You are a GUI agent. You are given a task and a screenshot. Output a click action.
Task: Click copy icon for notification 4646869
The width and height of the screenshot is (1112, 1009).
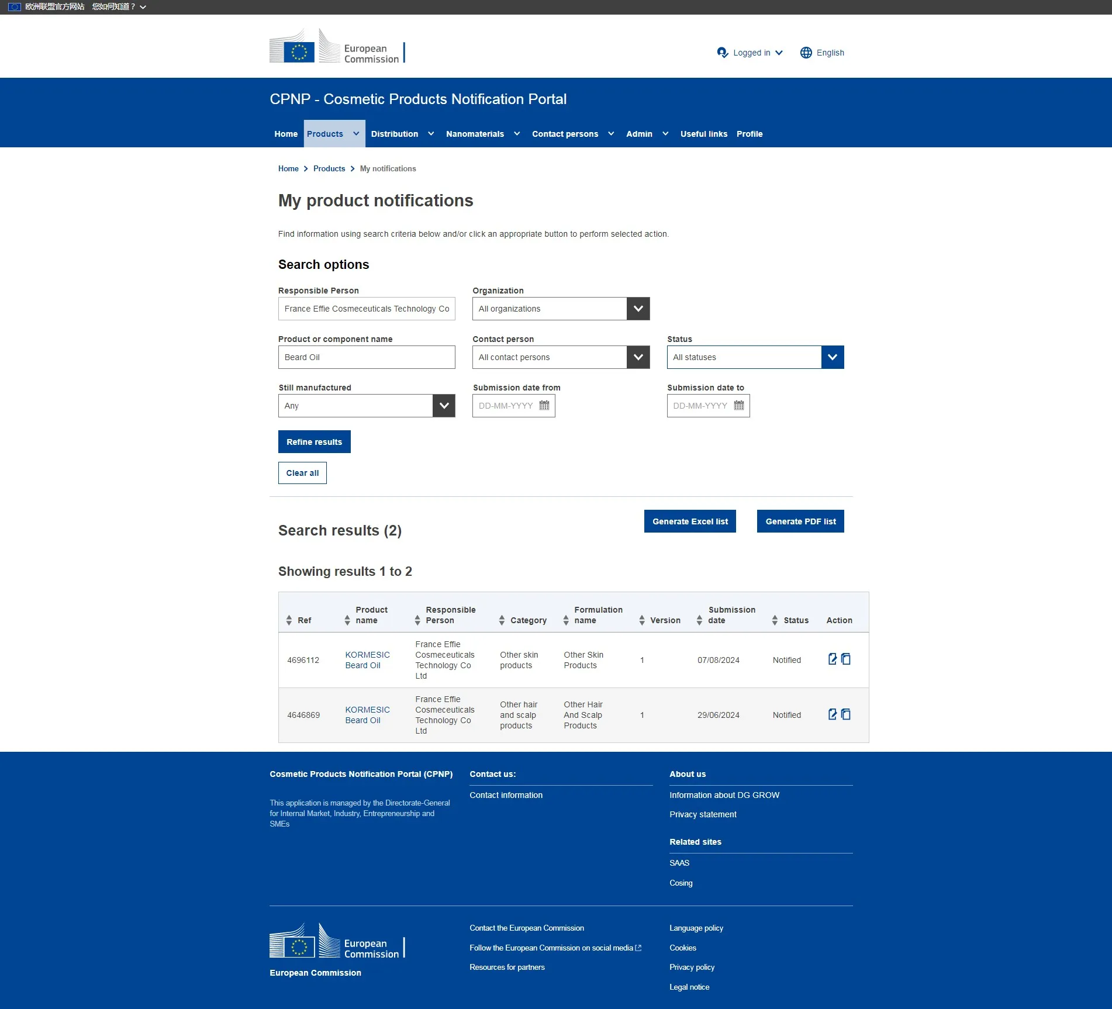[846, 714]
